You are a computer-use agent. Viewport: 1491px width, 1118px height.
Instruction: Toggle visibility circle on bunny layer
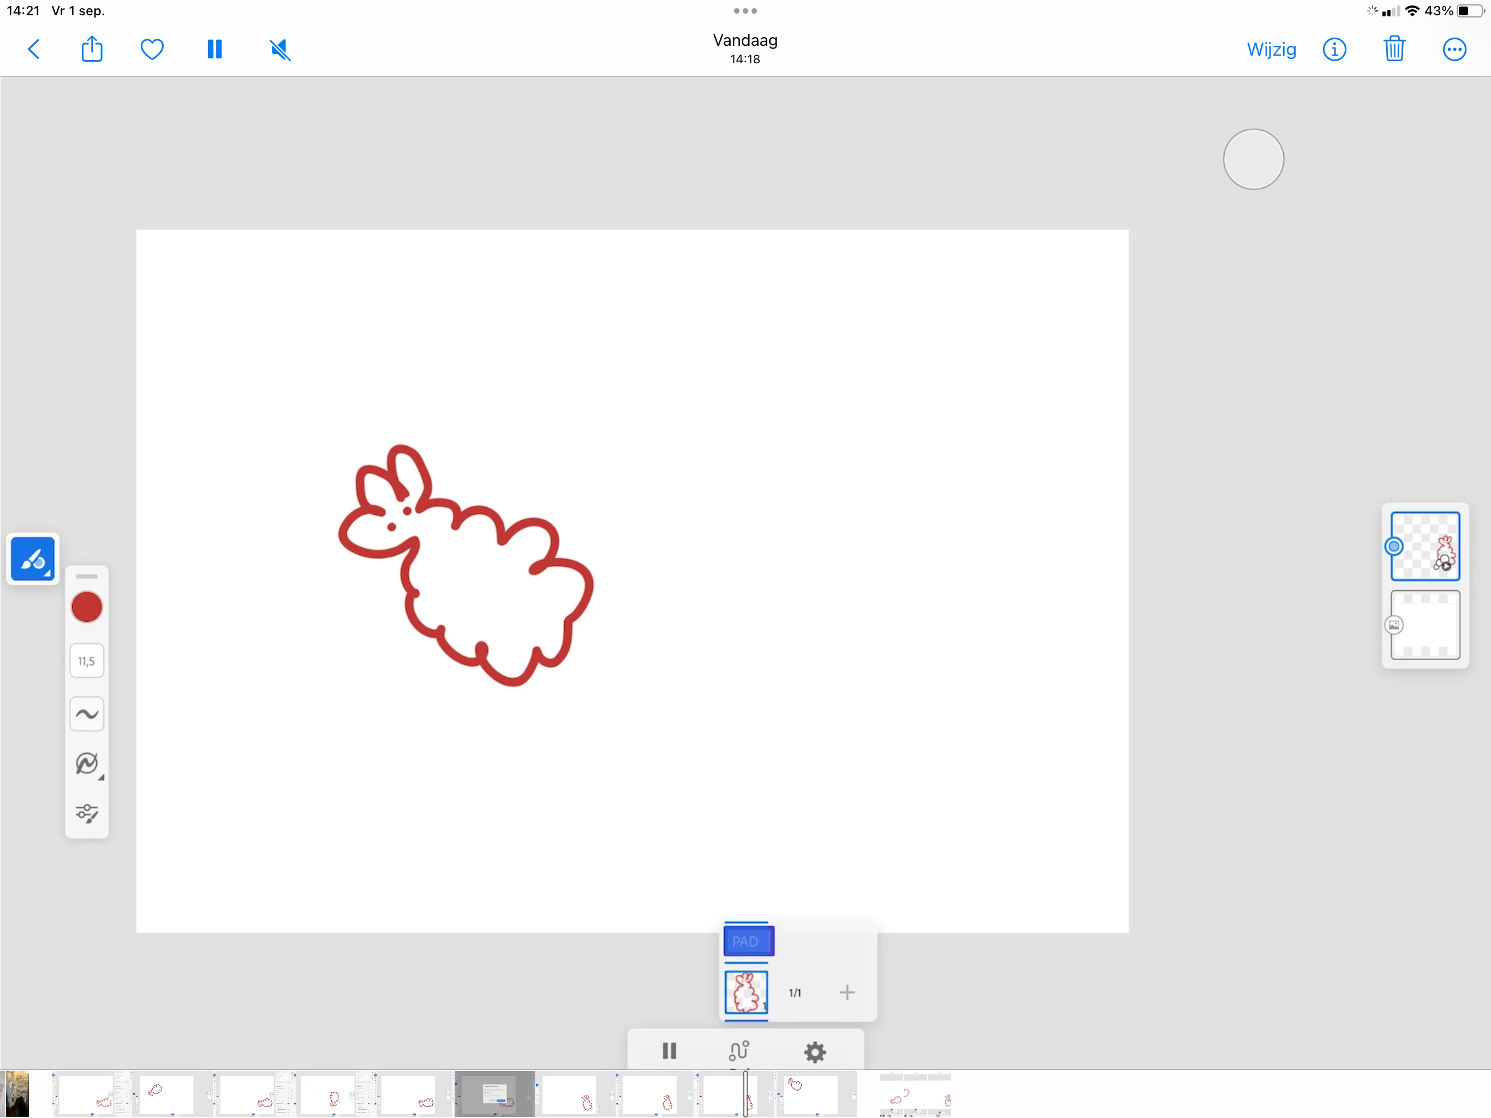pyautogui.click(x=1394, y=546)
